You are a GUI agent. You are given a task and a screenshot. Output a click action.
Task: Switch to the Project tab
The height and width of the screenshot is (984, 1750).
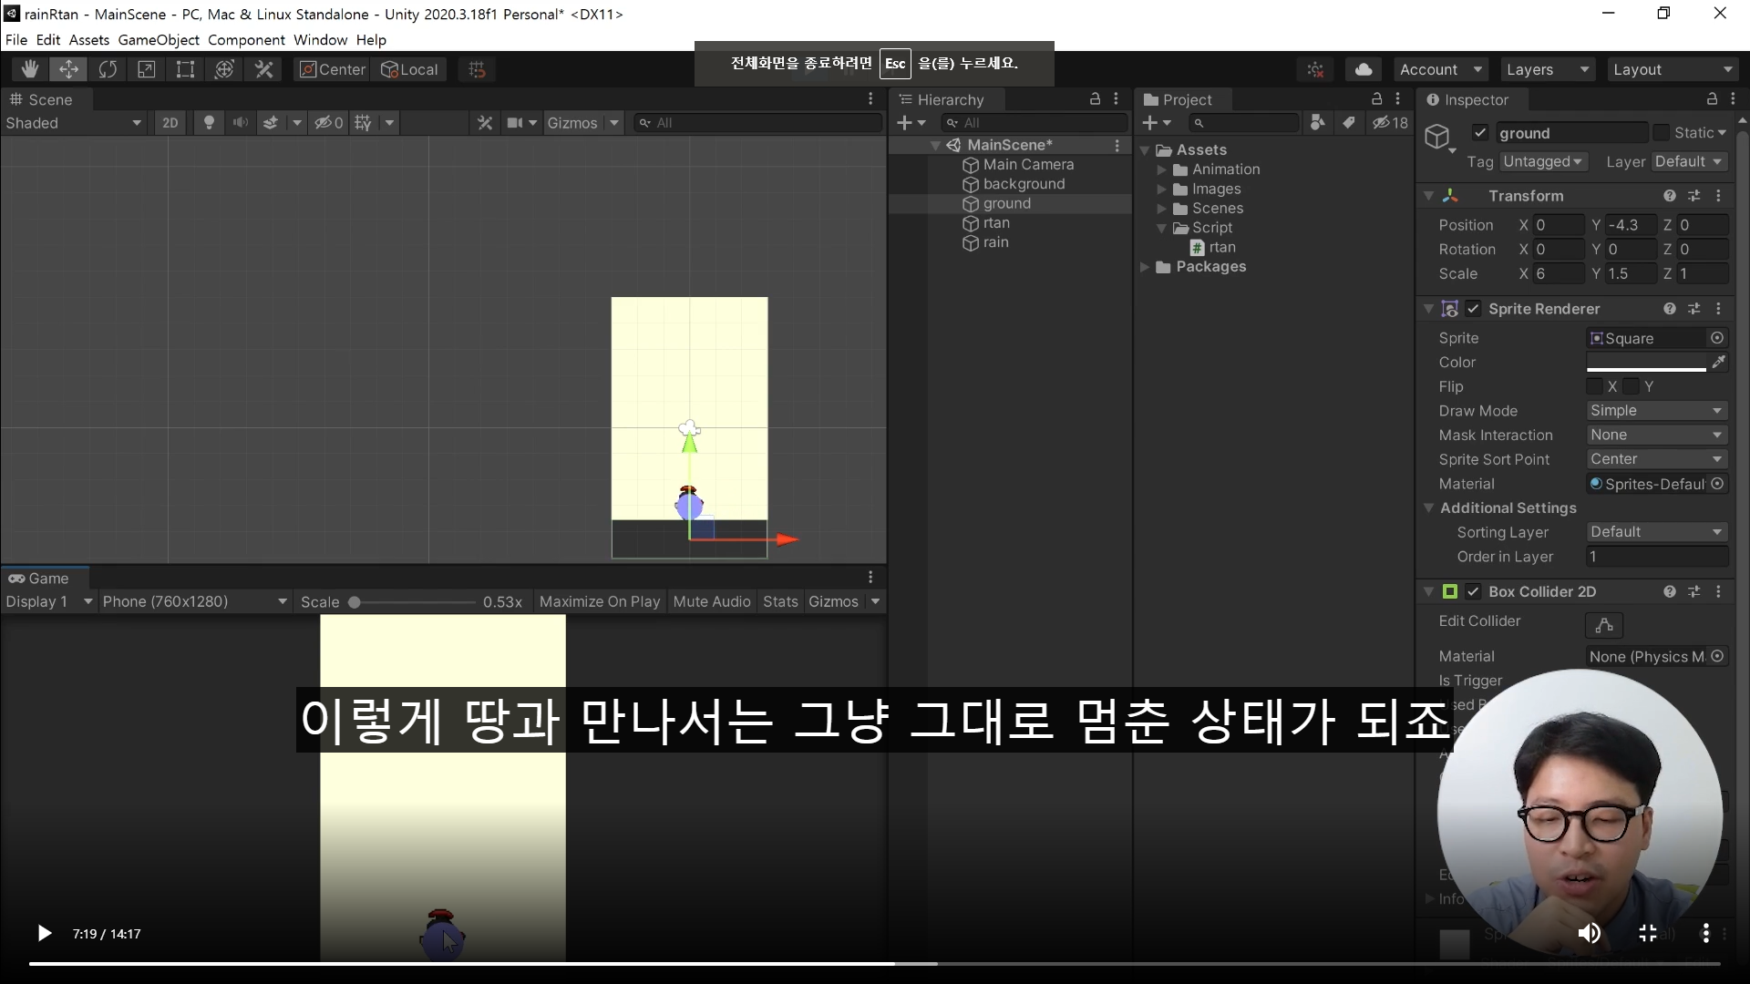click(1184, 99)
